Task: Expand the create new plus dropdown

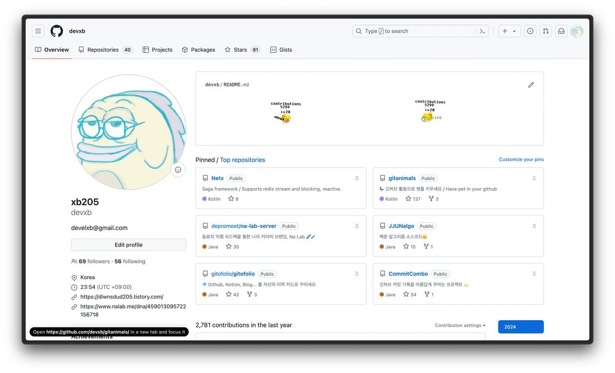Action: pyautogui.click(x=509, y=31)
